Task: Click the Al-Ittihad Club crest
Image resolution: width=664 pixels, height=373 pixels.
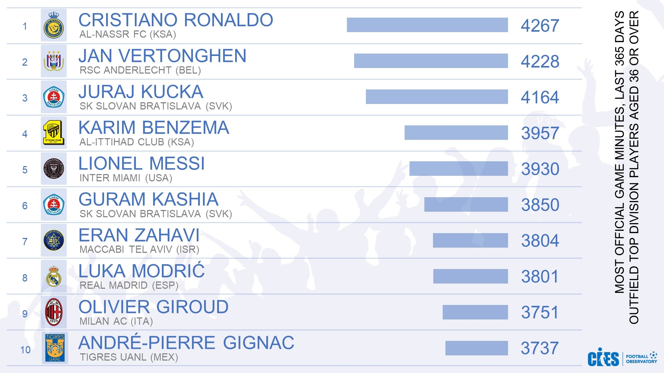Action: coord(54,133)
